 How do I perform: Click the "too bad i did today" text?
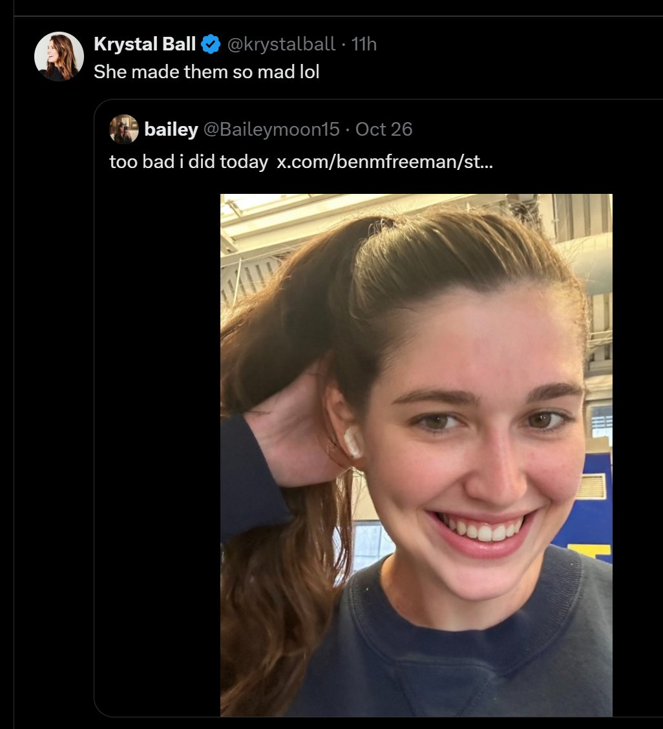[x=189, y=162]
